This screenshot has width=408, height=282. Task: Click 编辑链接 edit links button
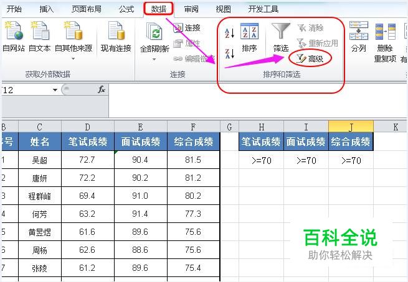194,59
